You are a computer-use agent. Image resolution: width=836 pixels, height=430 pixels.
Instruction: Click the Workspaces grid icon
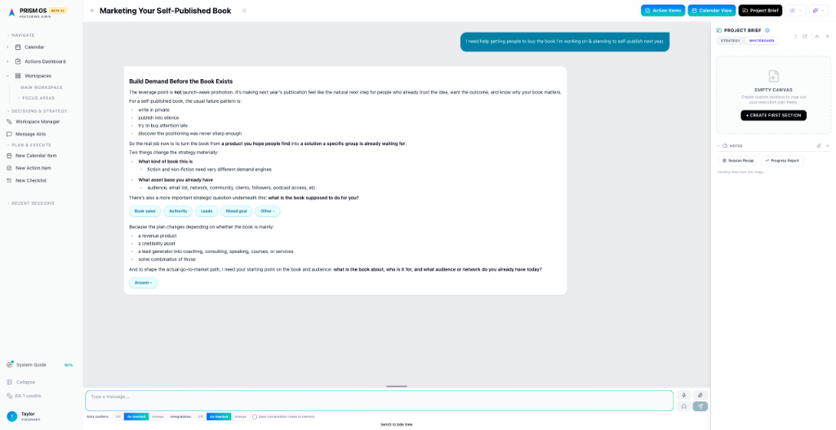[x=18, y=76]
